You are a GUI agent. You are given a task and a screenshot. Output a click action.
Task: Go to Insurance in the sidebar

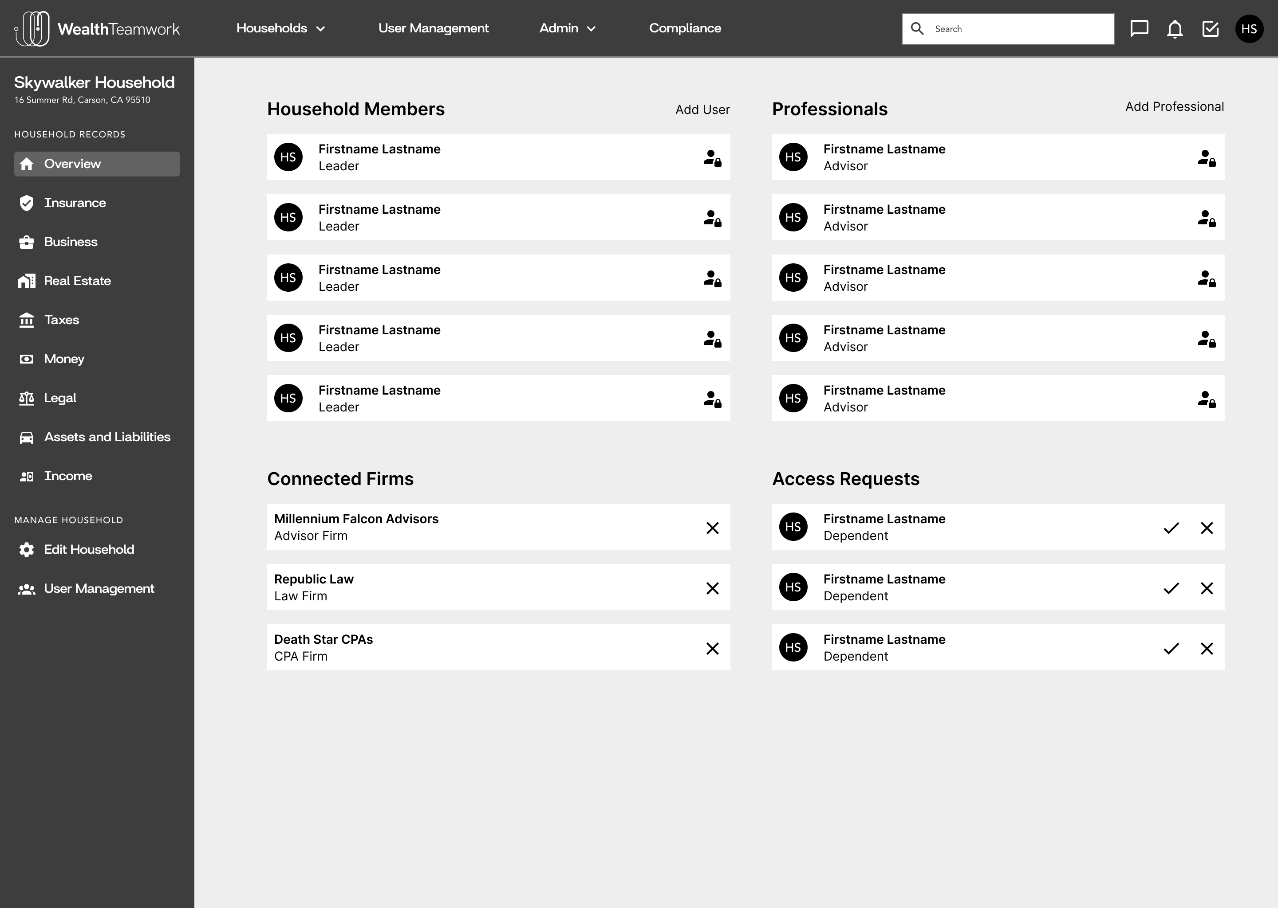pyautogui.click(x=75, y=203)
